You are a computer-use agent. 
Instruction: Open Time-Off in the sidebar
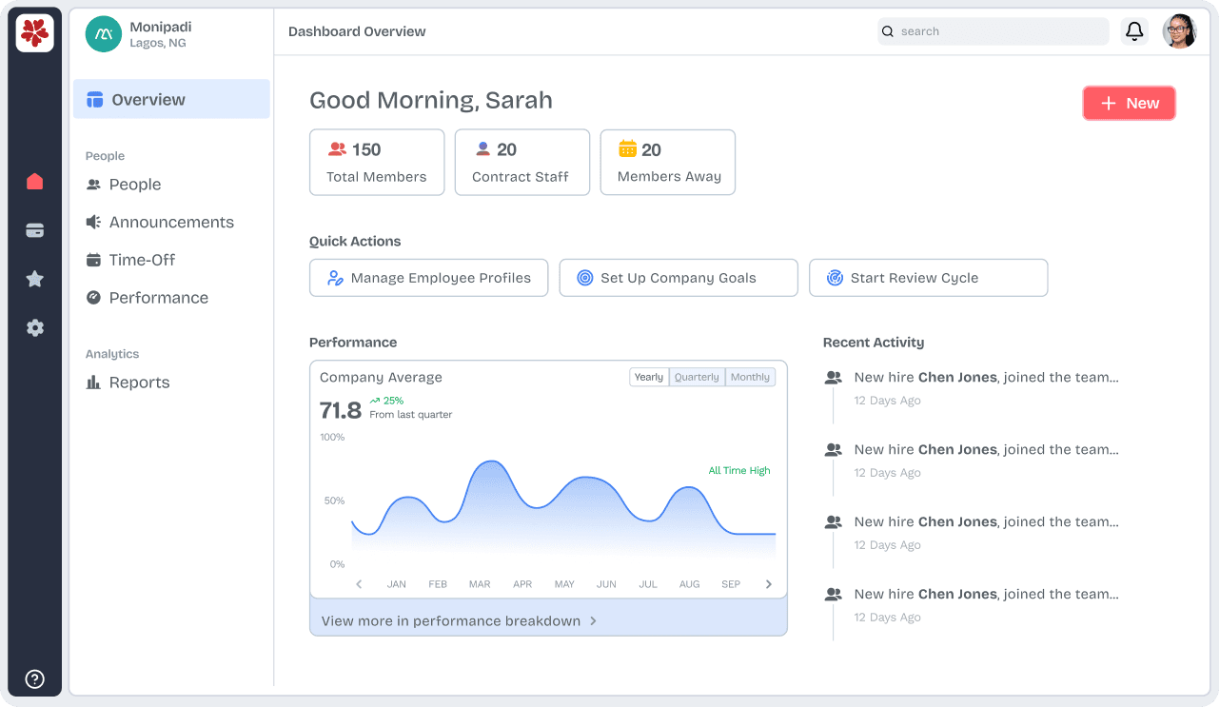[x=130, y=260]
